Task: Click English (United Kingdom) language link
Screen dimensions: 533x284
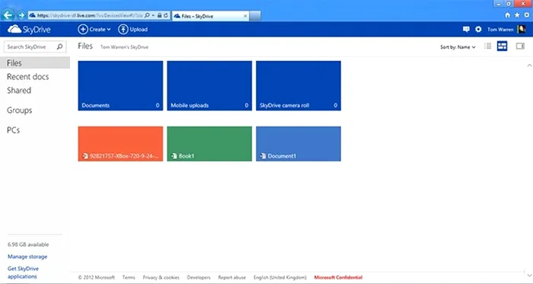Action: [279, 278]
